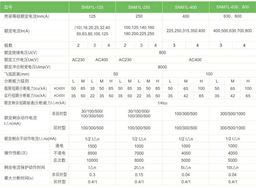Click the "额定电流In(A)" row label
256x187 pixels.
[x=17, y=31]
